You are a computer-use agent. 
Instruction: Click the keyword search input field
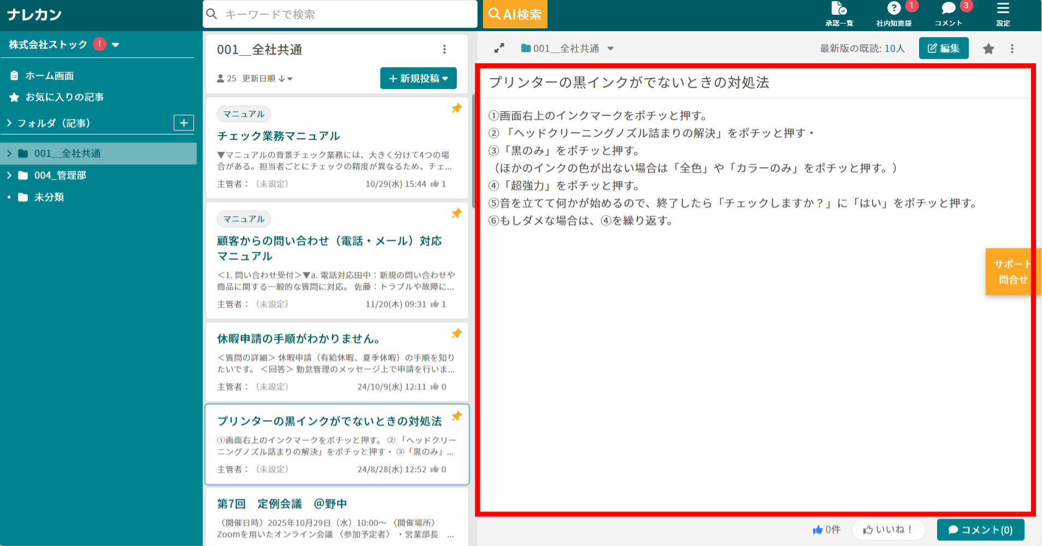pyautogui.click(x=339, y=14)
